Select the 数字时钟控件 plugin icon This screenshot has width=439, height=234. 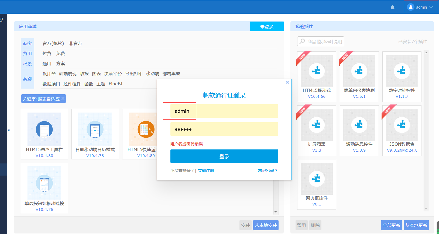pyautogui.click(x=402, y=71)
